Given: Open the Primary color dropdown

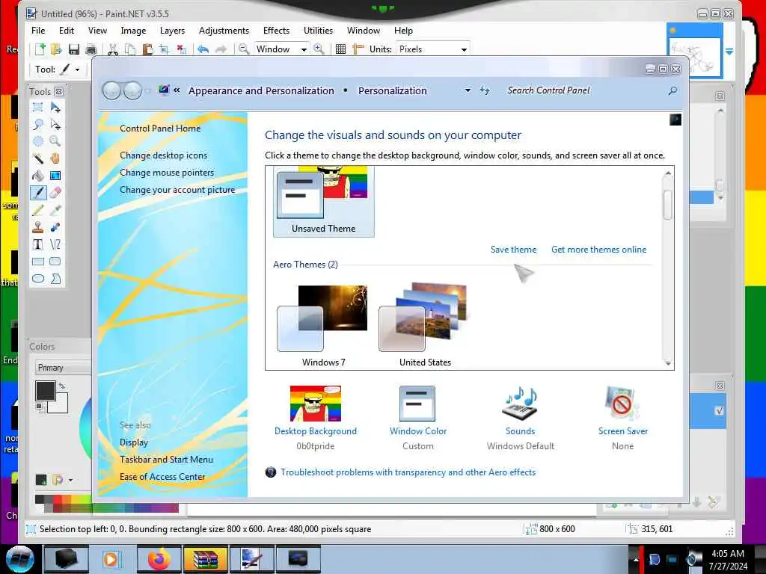Looking at the screenshot, I should click(x=64, y=368).
